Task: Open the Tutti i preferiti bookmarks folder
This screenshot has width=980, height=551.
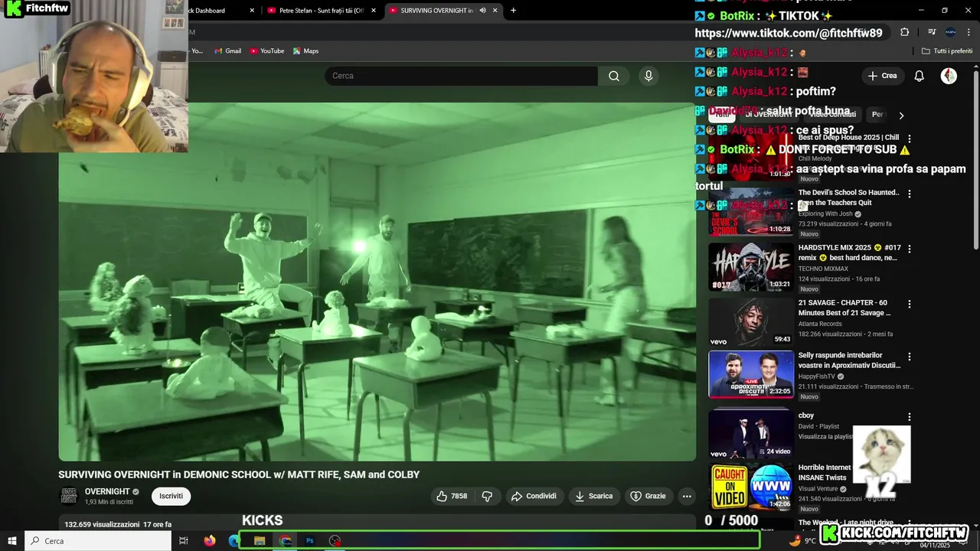Action: [947, 51]
